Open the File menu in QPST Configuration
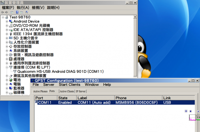The width and height of the screenshot is (200, 132). click(36, 85)
